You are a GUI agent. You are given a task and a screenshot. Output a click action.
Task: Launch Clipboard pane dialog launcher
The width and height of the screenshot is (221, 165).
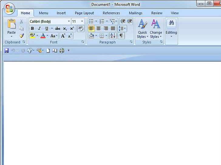coord(24,42)
